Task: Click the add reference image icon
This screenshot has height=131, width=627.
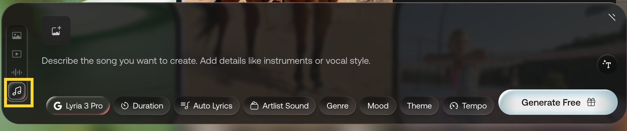Action: click(x=56, y=31)
